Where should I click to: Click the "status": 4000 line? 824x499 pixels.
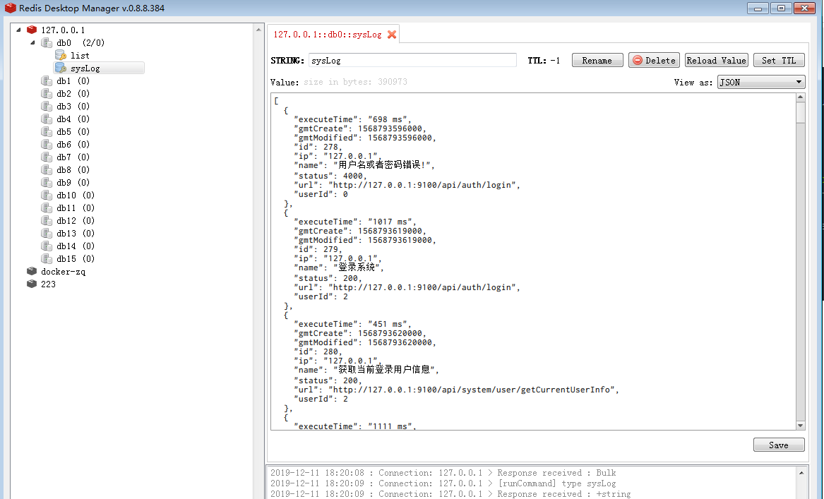(x=330, y=176)
